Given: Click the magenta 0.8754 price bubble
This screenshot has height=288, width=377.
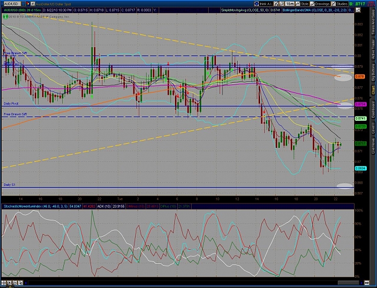Looking at the screenshot, I should click(x=360, y=104).
